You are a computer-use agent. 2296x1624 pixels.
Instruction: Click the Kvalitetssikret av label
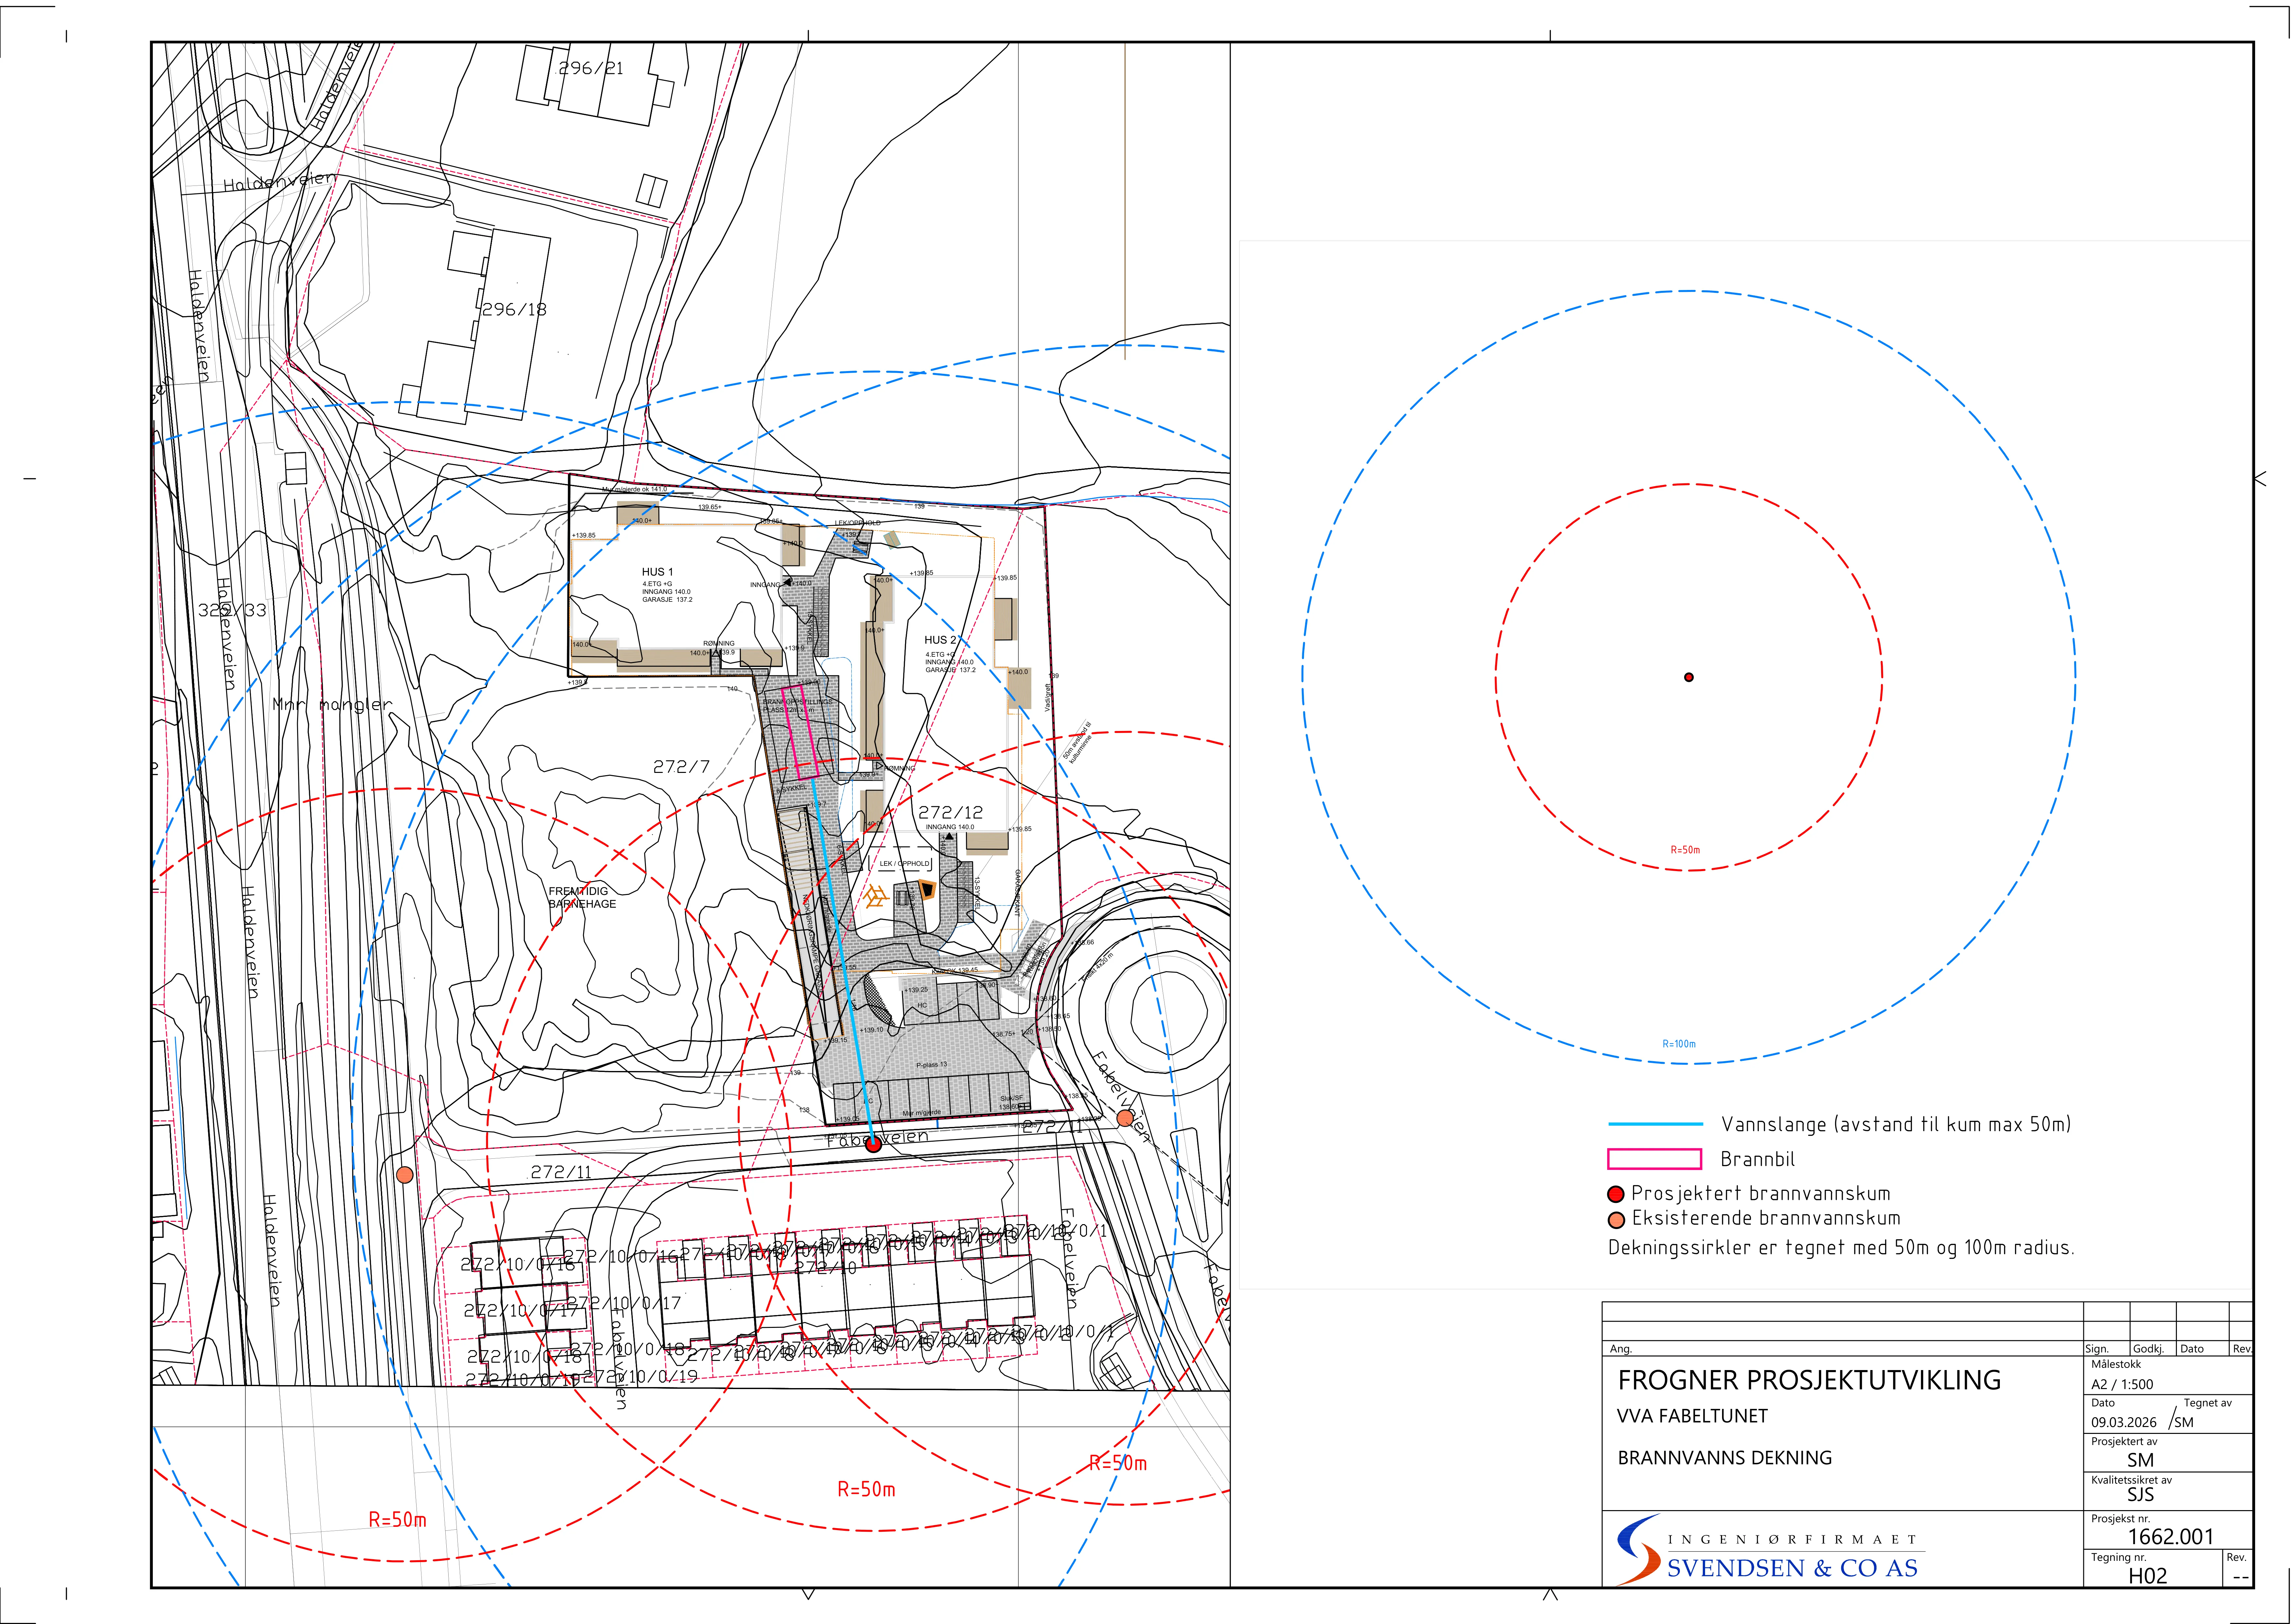(x=2131, y=1480)
